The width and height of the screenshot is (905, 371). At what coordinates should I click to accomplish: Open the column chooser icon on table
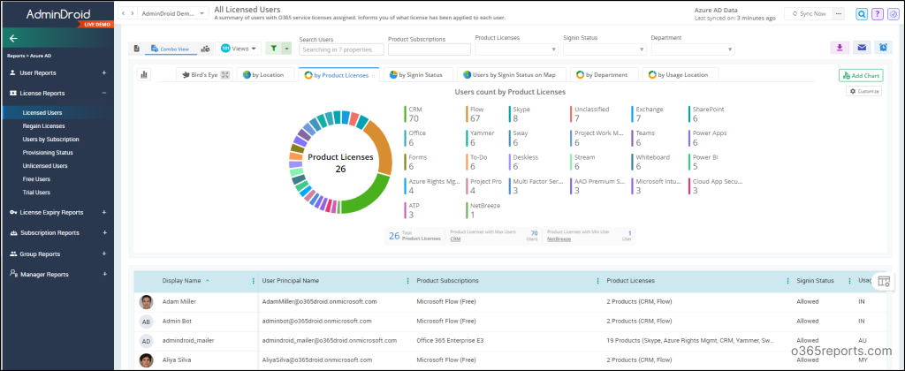pyautogui.click(x=884, y=281)
